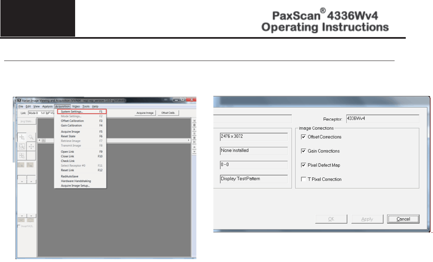Choose Hardware Handshaking menu entry
The height and width of the screenshot is (262, 433).
pyautogui.click(x=80, y=181)
